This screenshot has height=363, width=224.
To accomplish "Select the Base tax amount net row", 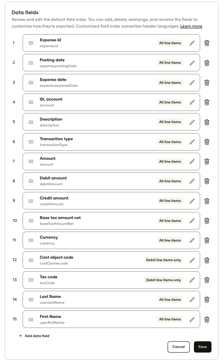I will click(111, 221).
